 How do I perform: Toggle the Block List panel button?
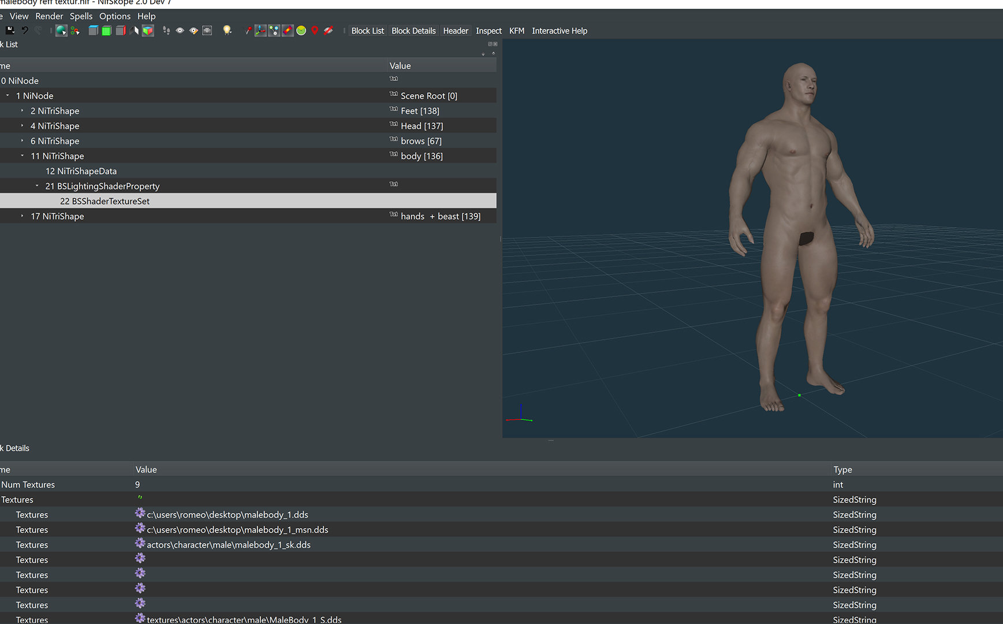(x=368, y=31)
